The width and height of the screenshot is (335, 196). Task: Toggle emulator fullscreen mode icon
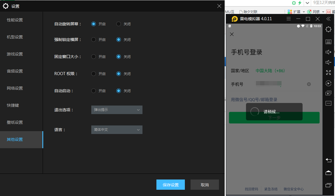pyautogui.click(x=328, y=73)
